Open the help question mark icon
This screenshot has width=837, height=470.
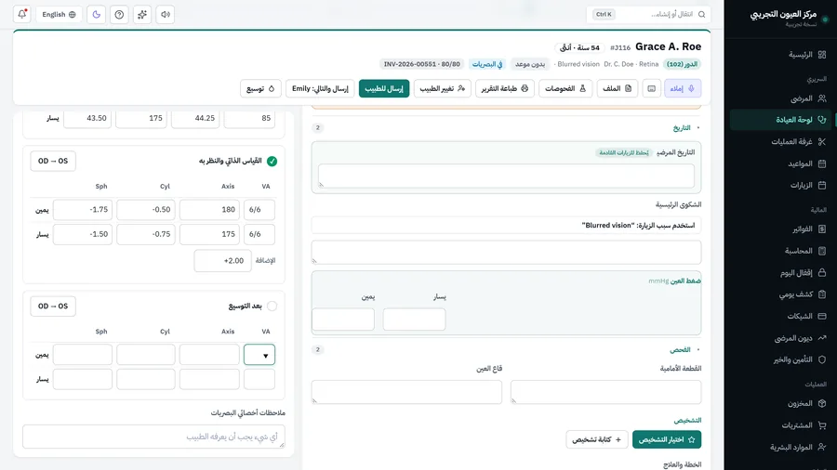pos(119,14)
